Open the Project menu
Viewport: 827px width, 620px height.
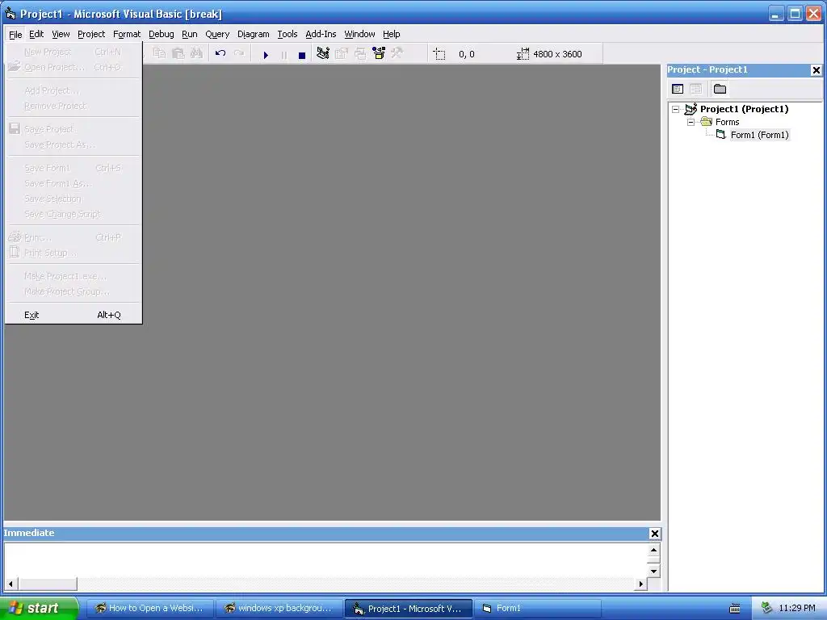point(91,34)
